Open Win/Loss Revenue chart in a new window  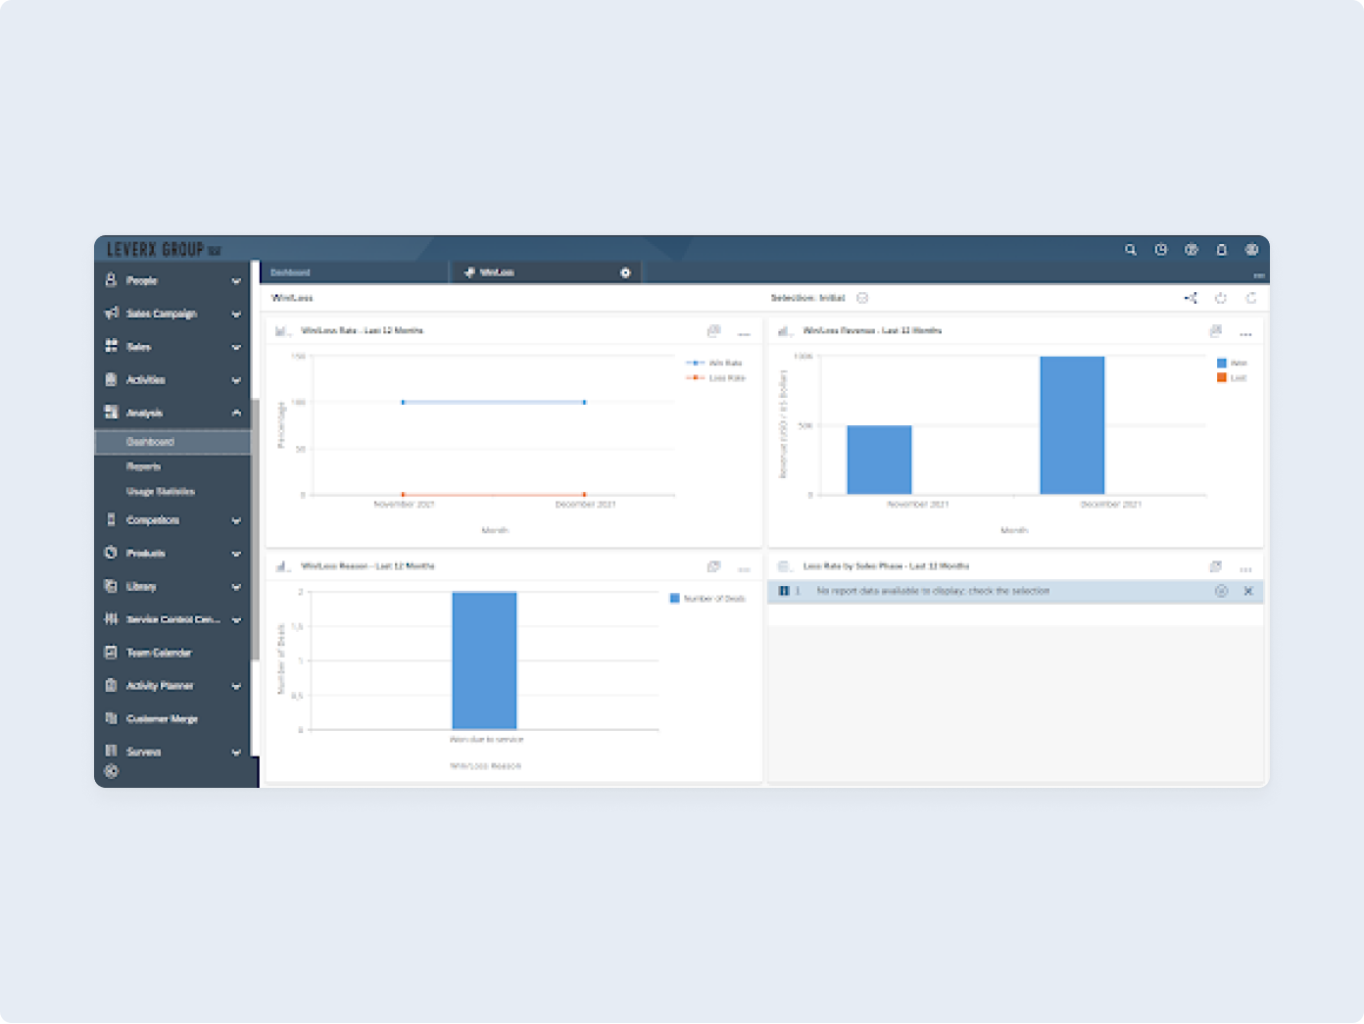click(1216, 331)
